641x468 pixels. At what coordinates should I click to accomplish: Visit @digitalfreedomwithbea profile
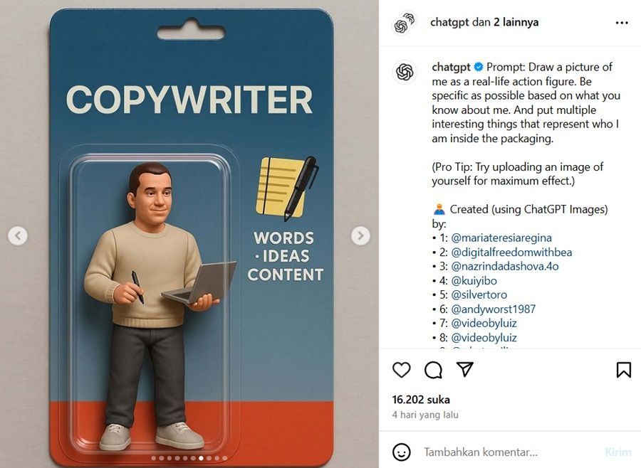[511, 252]
